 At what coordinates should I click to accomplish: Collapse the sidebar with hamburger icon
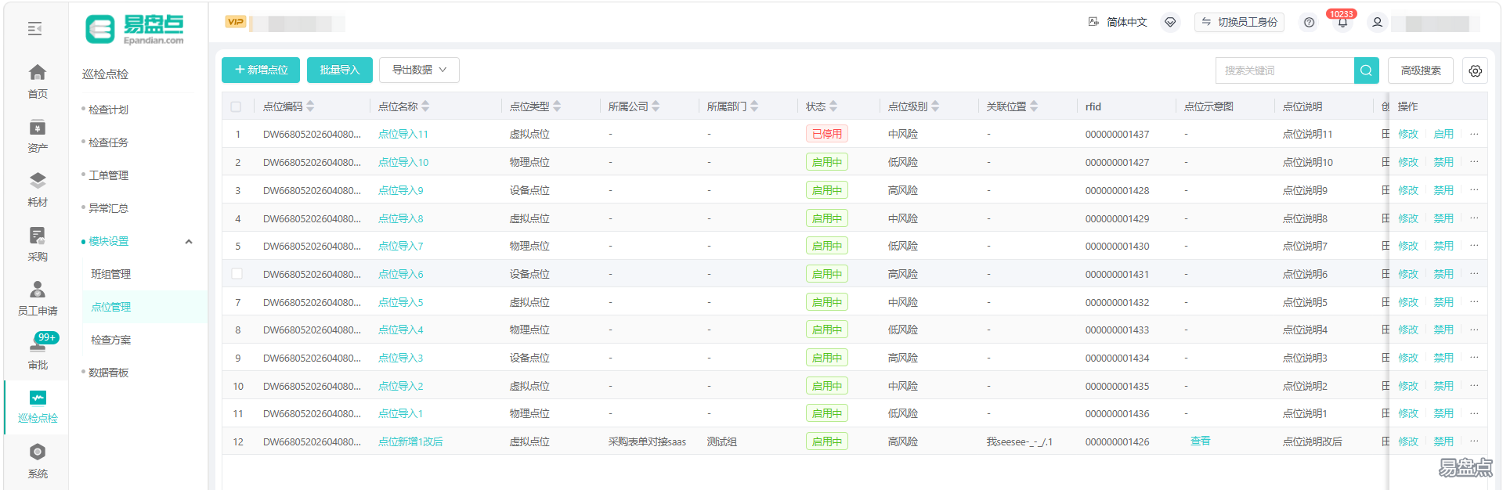(x=35, y=29)
